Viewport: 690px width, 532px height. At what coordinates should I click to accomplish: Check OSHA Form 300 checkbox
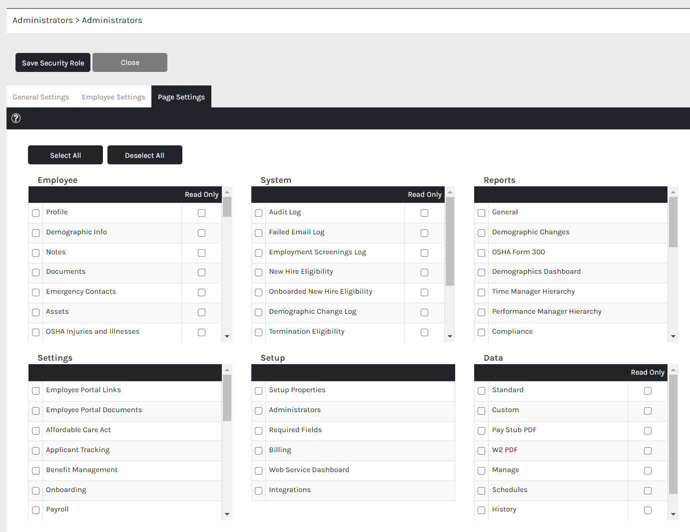pyautogui.click(x=482, y=253)
